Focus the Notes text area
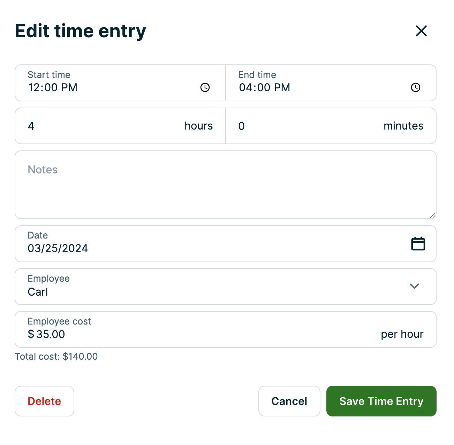Screen dimensions: 454x445 (225, 185)
